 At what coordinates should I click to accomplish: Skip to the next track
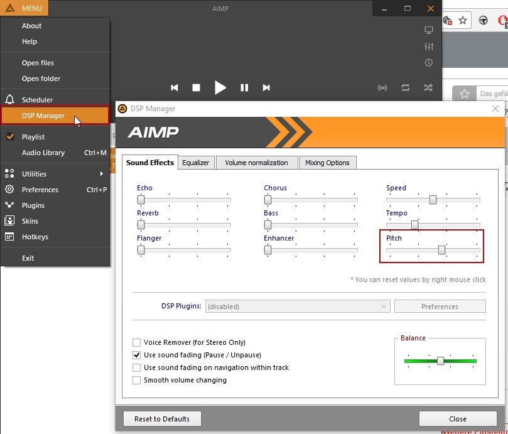[266, 87]
